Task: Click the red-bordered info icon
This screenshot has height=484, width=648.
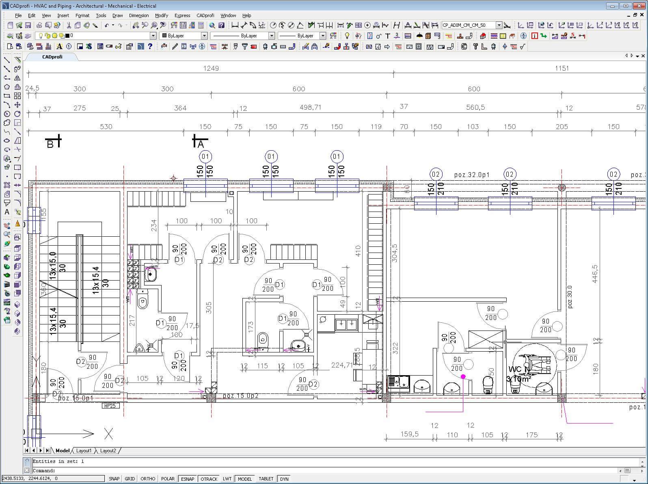Action: pos(534,36)
